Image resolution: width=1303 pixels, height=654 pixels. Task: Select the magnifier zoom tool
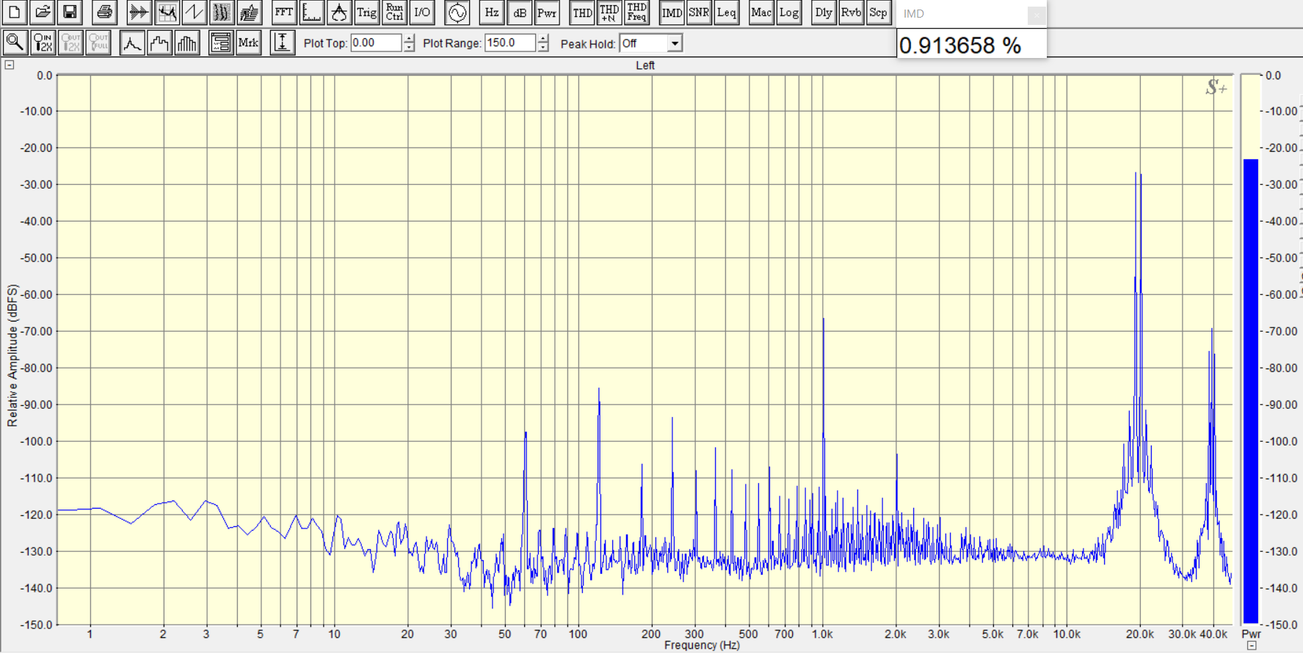[15, 43]
